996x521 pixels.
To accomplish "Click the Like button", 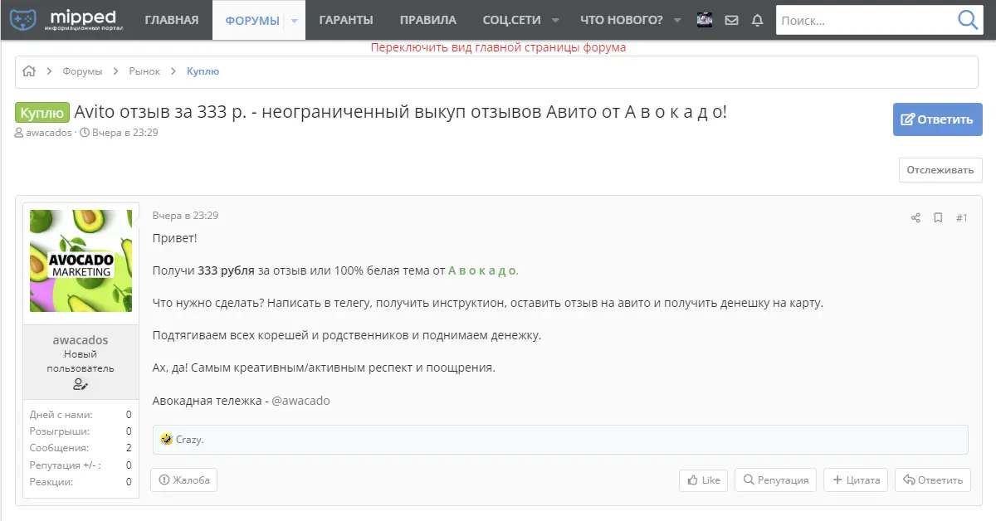I will click(x=703, y=480).
